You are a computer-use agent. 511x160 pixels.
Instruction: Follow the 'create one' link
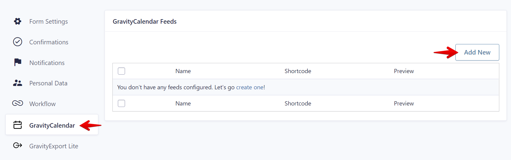click(x=250, y=87)
